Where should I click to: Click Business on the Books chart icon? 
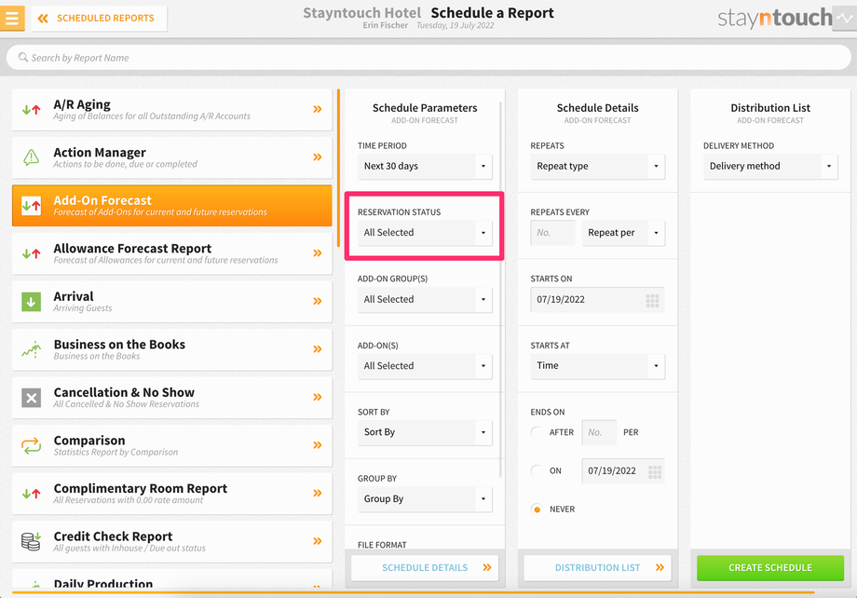(31, 349)
